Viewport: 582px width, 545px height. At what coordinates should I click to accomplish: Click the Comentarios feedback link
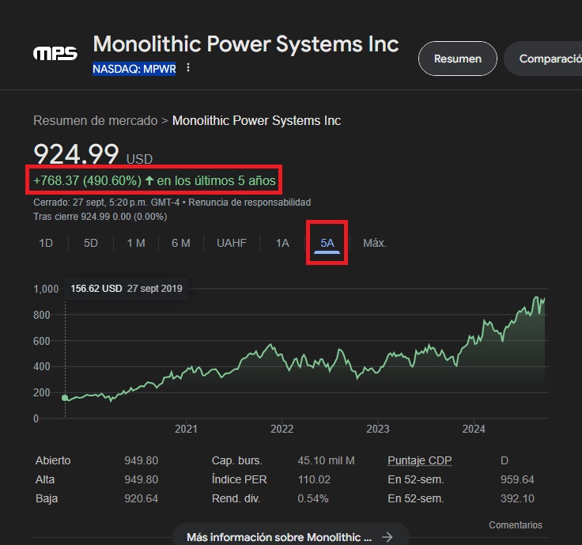click(x=516, y=524)
